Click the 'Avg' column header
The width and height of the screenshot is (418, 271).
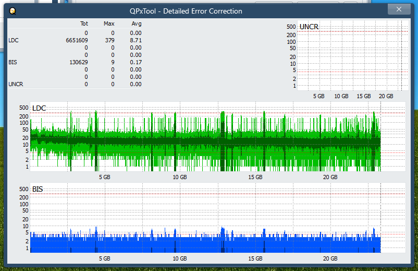coord(136,23)
